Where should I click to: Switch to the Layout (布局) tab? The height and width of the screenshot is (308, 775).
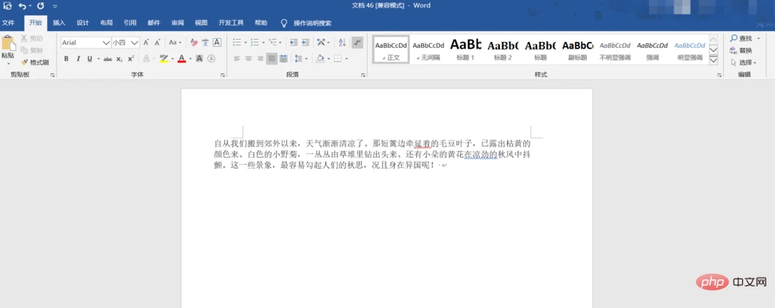click(106, 23)
